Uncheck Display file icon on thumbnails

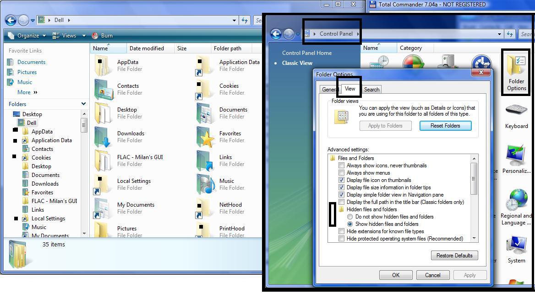(x=341, y=180)
